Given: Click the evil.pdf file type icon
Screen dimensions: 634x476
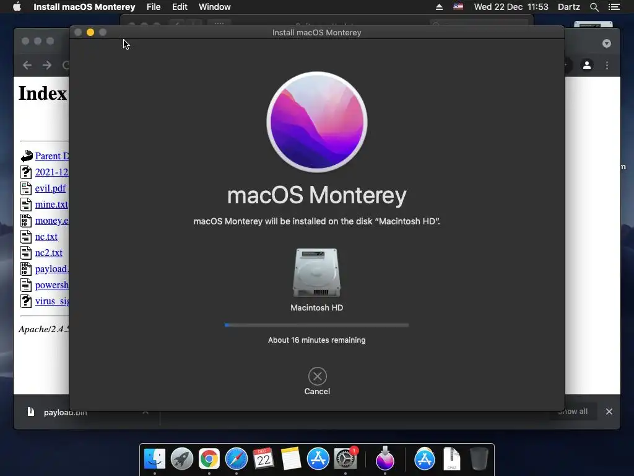Looking at the screenshot, I should tap(26, 188).
